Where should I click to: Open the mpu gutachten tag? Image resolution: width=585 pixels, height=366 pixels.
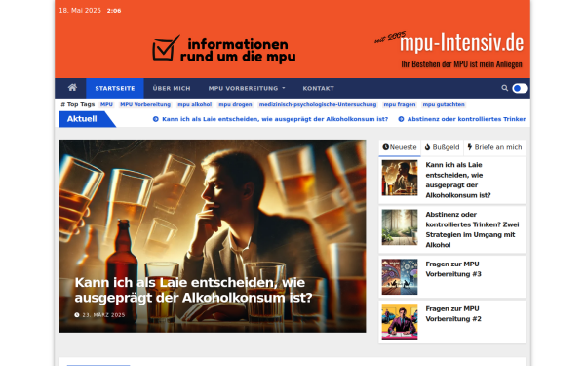click(444, 105)
